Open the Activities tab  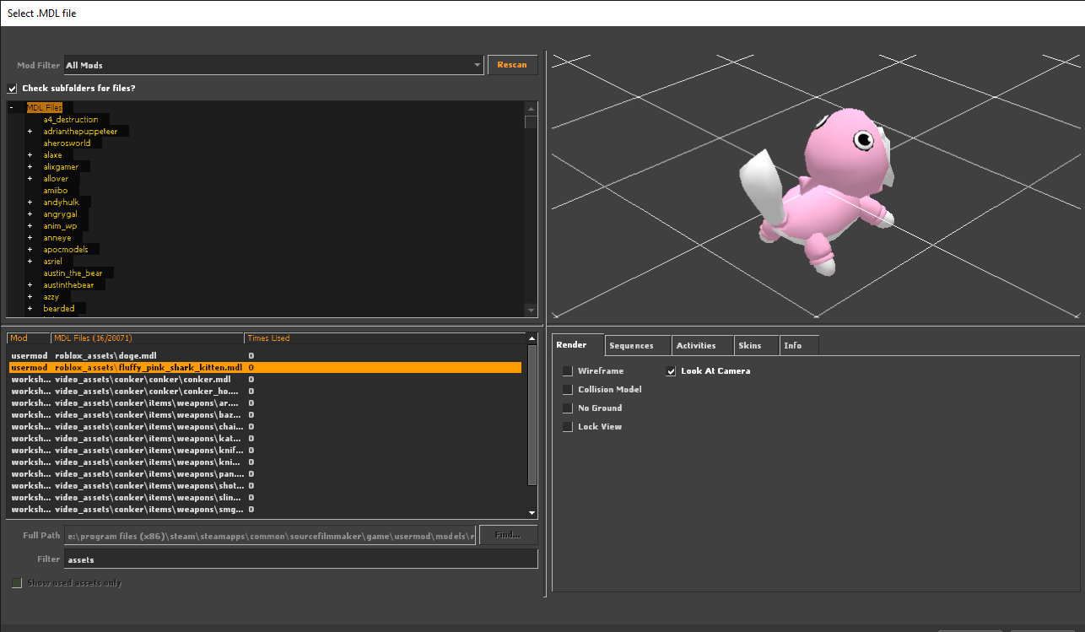click(x=703, y=346)
